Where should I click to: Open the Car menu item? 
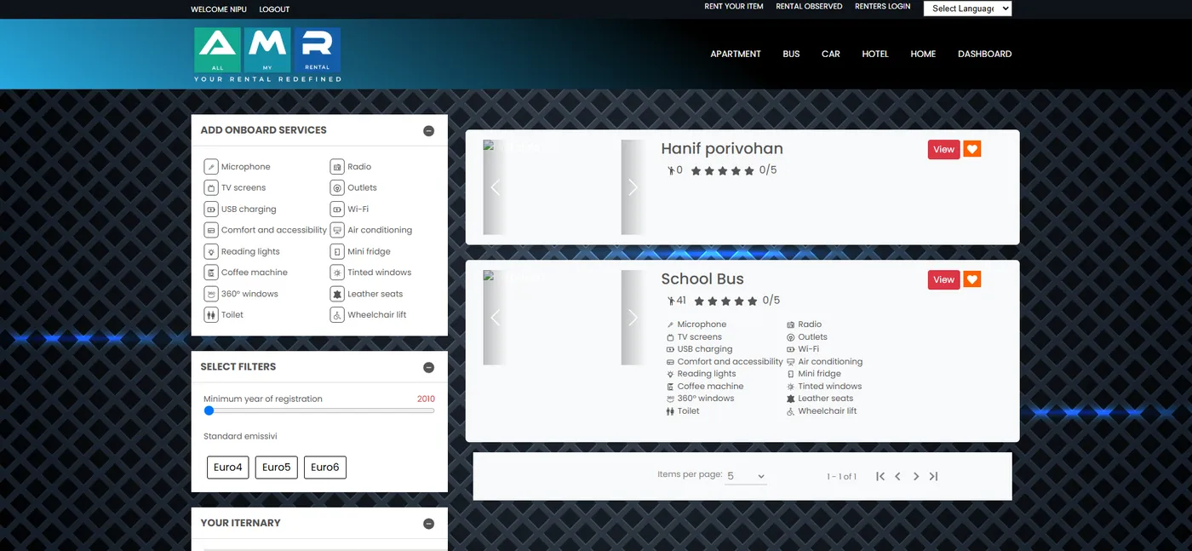[831, 54]
